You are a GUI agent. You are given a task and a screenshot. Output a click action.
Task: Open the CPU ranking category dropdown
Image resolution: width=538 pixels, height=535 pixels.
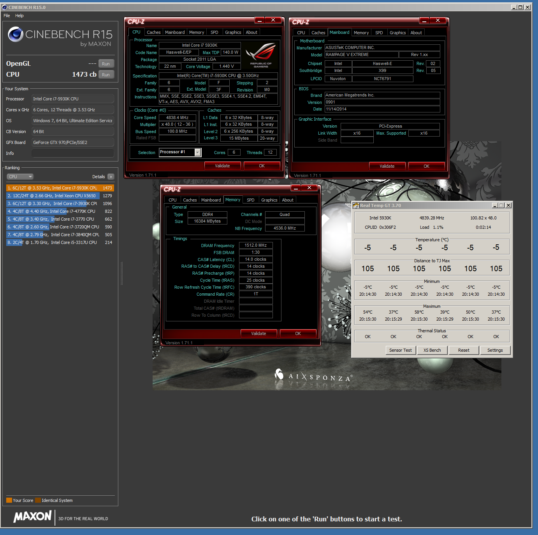20,177
